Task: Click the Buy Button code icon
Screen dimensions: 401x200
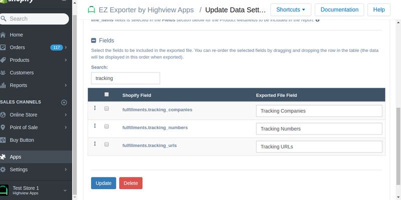Action: (3, 140)
